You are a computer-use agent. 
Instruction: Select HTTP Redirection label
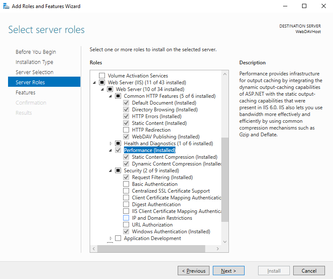click(x=151, y=130)
